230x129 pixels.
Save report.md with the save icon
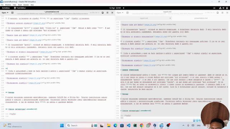pos(217,13)
